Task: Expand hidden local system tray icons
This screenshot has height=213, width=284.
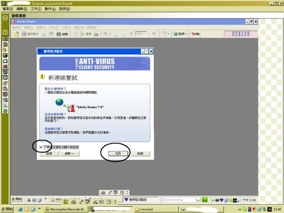Action: [x=240, y=209]
